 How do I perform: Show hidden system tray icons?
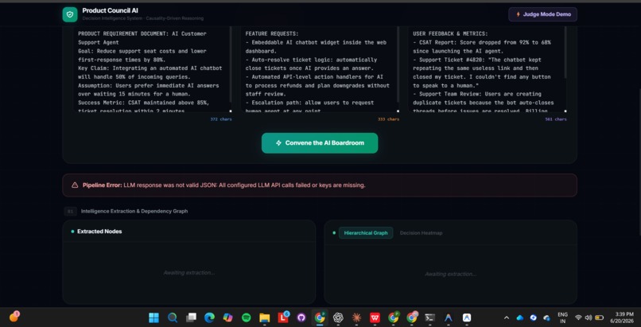click(x=507, y=317)
